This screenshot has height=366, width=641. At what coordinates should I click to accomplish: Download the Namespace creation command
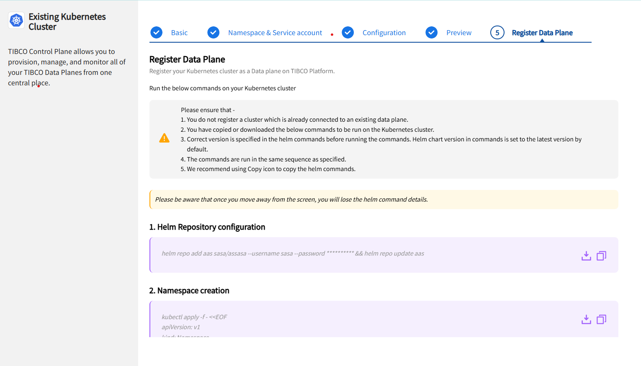(586, 319)
